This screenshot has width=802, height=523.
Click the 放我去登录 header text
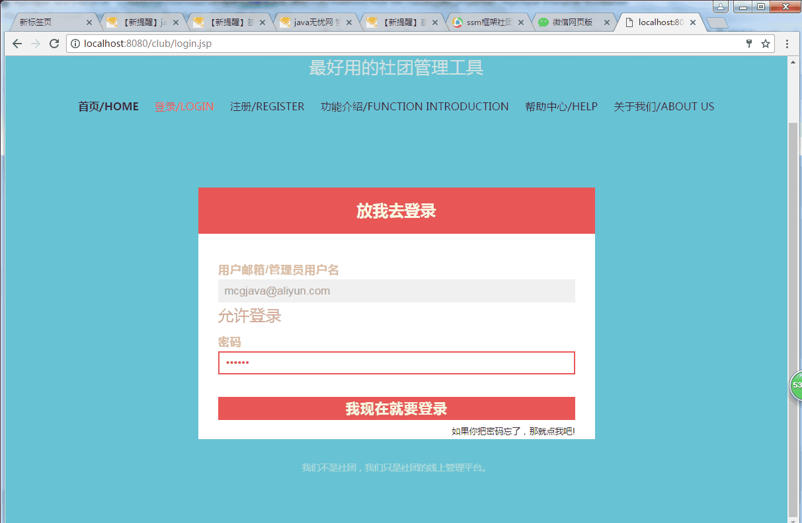click(x=396, y=211)
